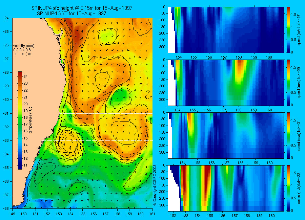
Task: Select the "speed (m/s) lat=-29" label
Action: point(299,83)
